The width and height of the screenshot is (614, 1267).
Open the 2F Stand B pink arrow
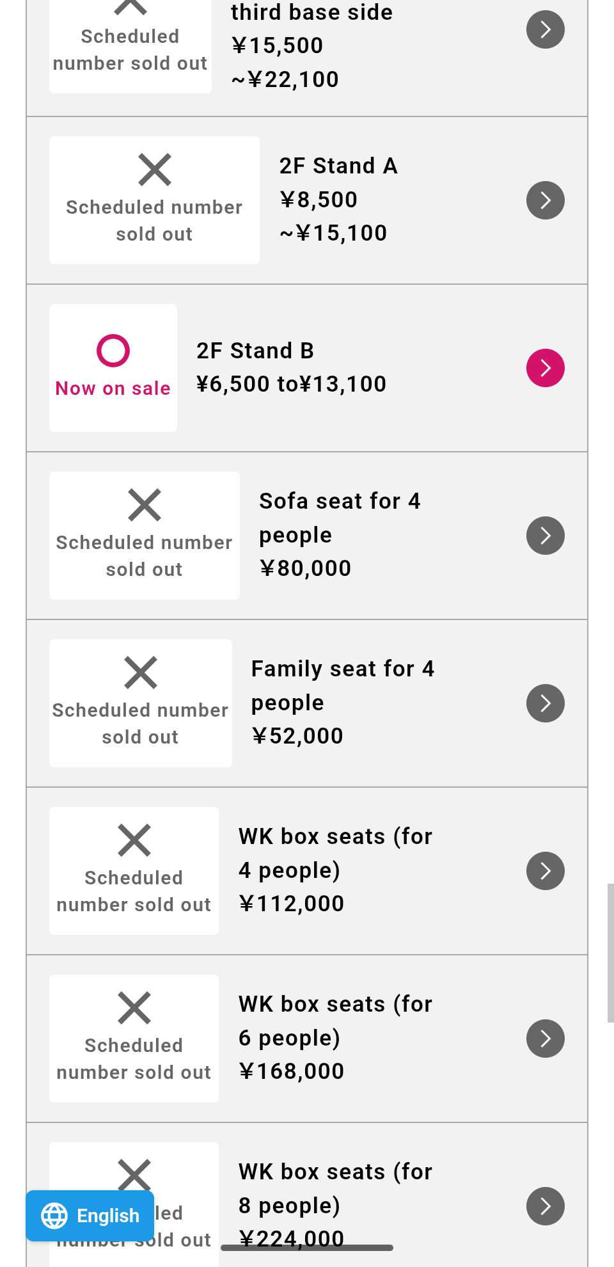coord(545,368)
